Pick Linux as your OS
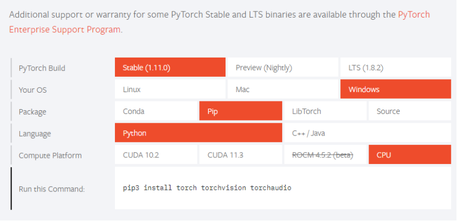The image size is (457, 221). (x=170, y=89)
